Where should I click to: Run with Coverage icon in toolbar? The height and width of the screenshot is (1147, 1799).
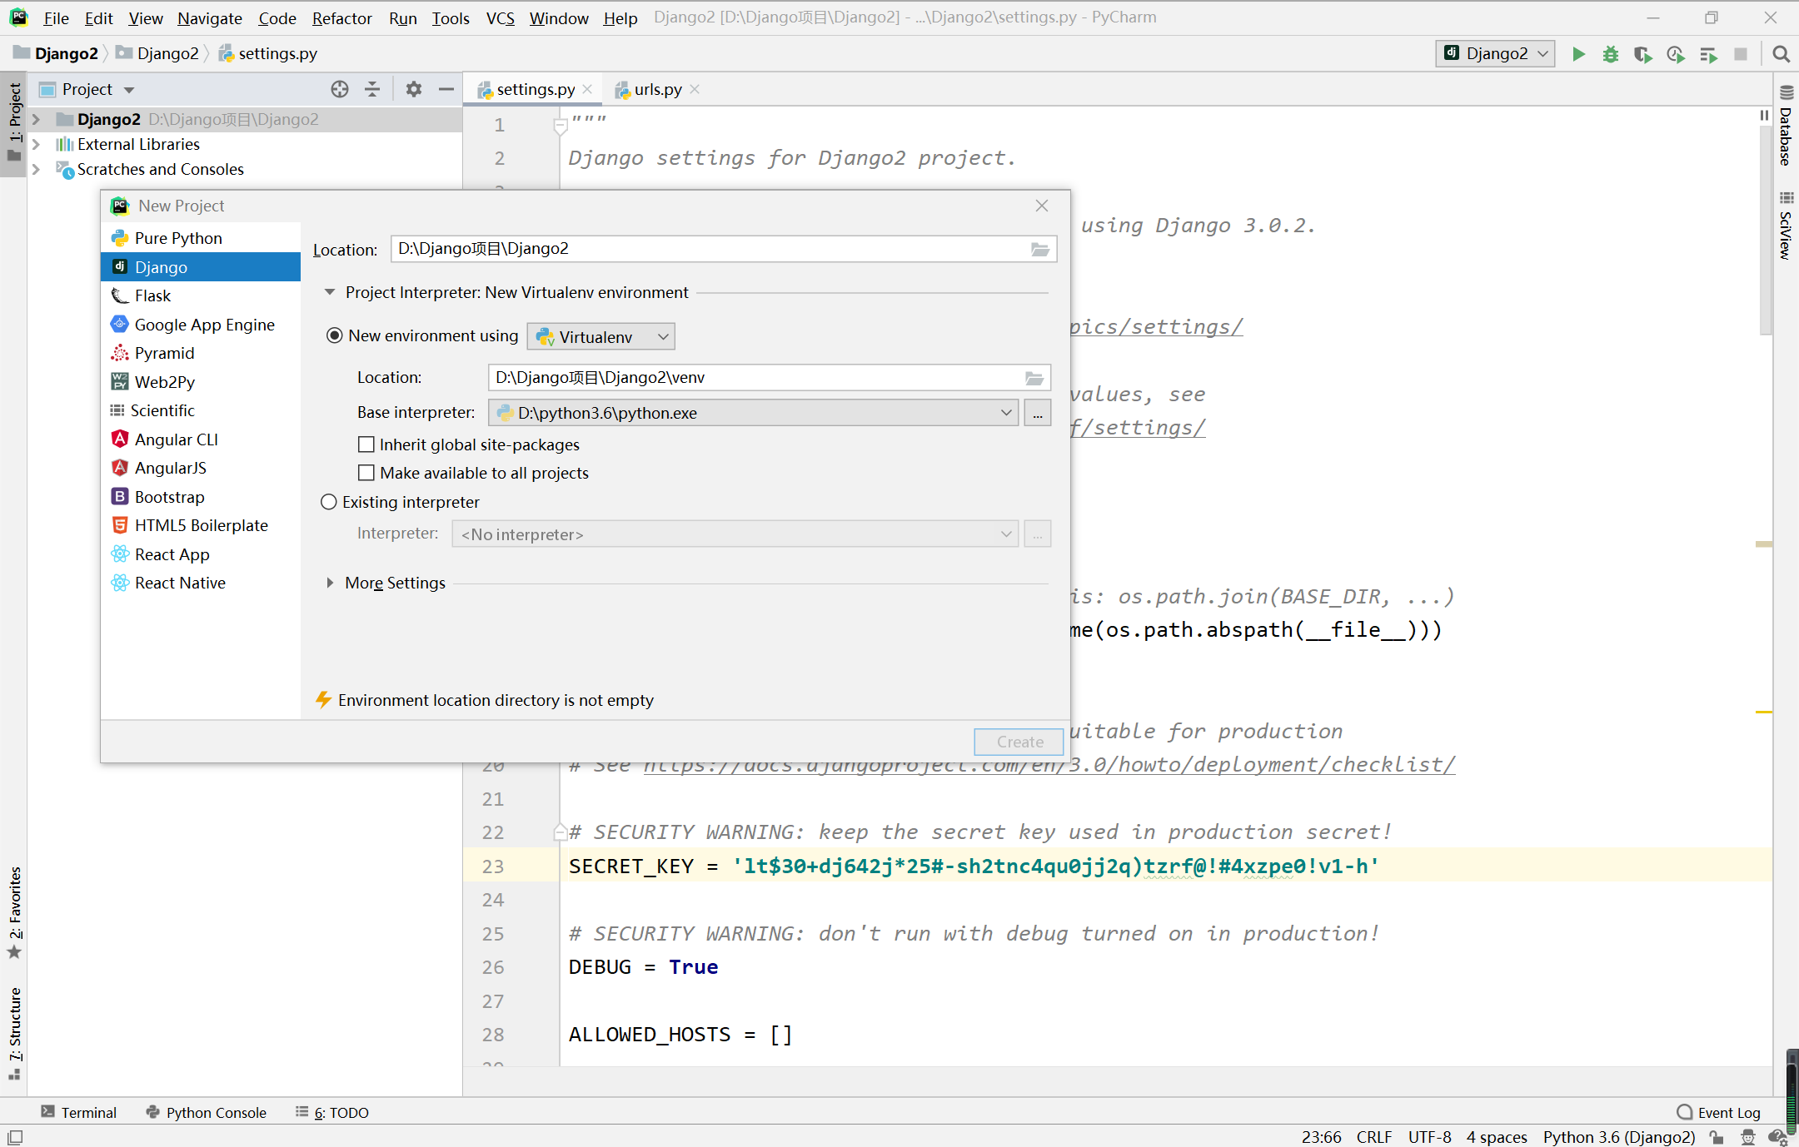(x=1642, y=54)
